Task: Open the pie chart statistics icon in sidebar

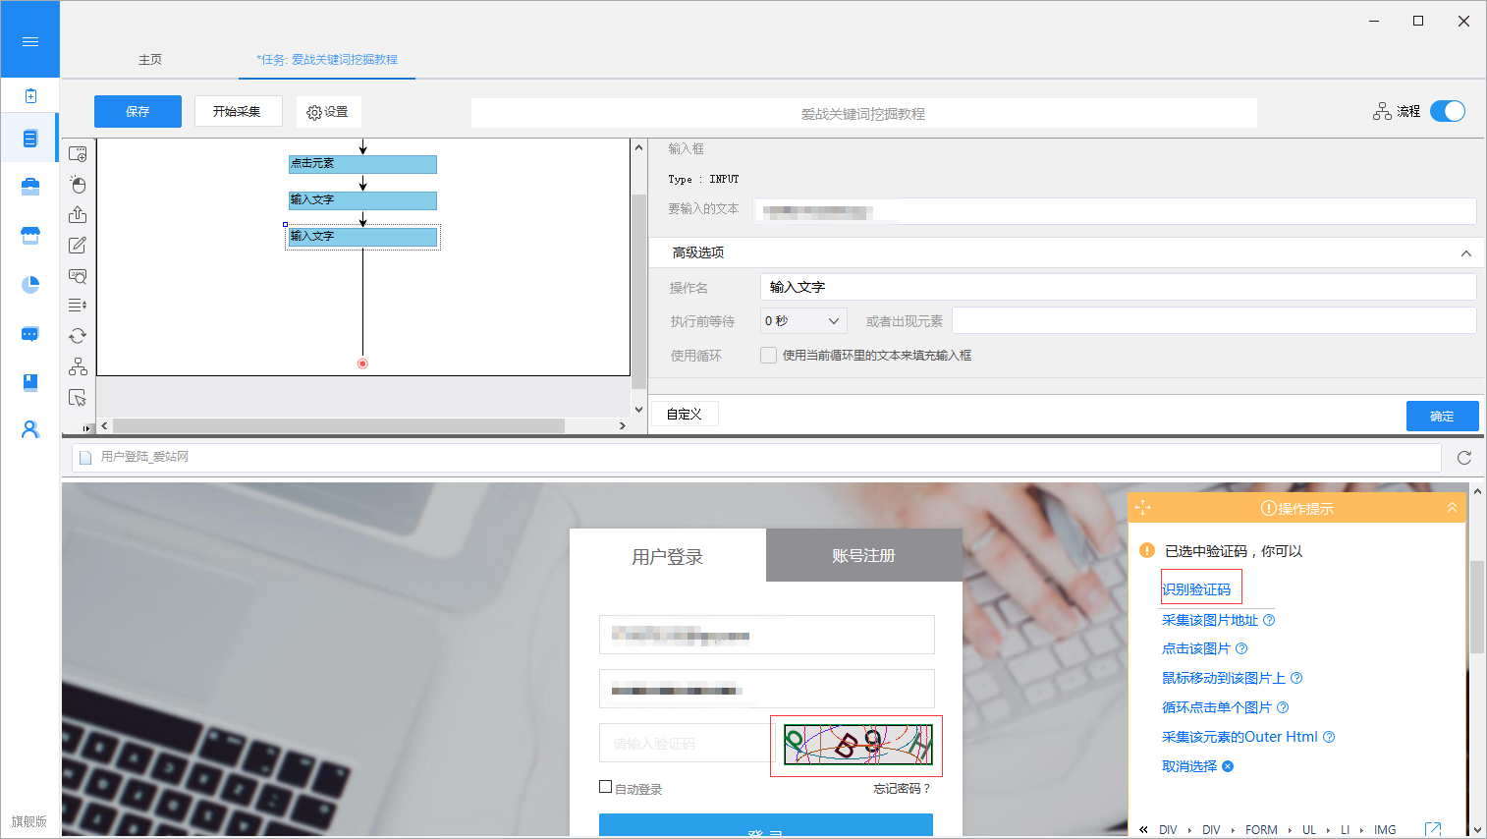Action: (x=30, y=284)
